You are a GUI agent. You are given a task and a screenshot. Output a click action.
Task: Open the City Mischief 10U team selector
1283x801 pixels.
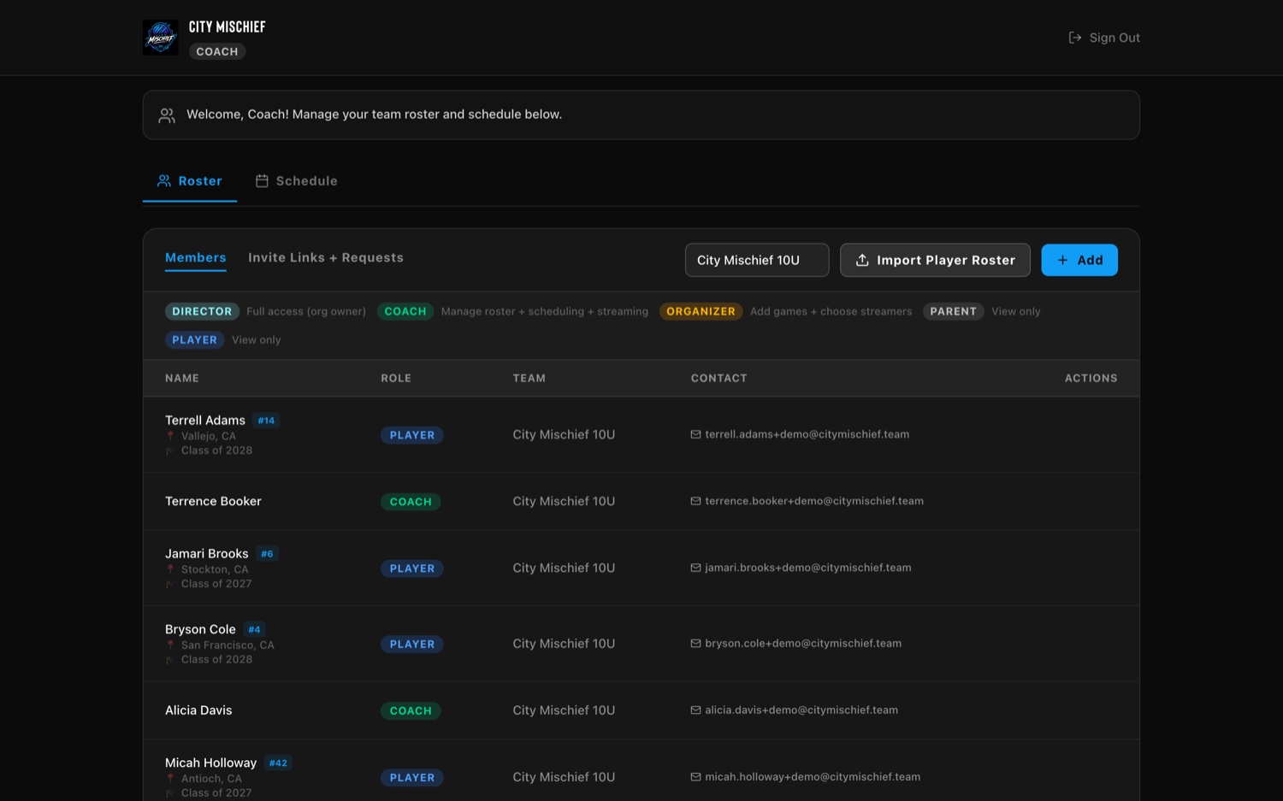tap(757, 260)
